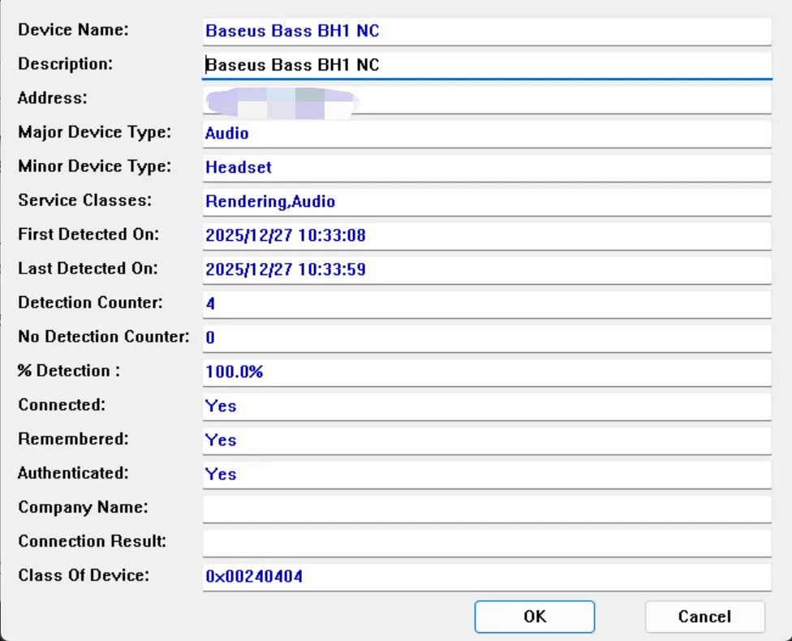The height and width of the screenshot is (641, 792).
Task: Click the "No Detection Counter:" label
Action: pos(104,337)
